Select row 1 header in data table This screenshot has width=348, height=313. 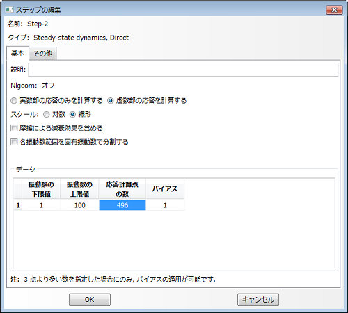point(18,205)
